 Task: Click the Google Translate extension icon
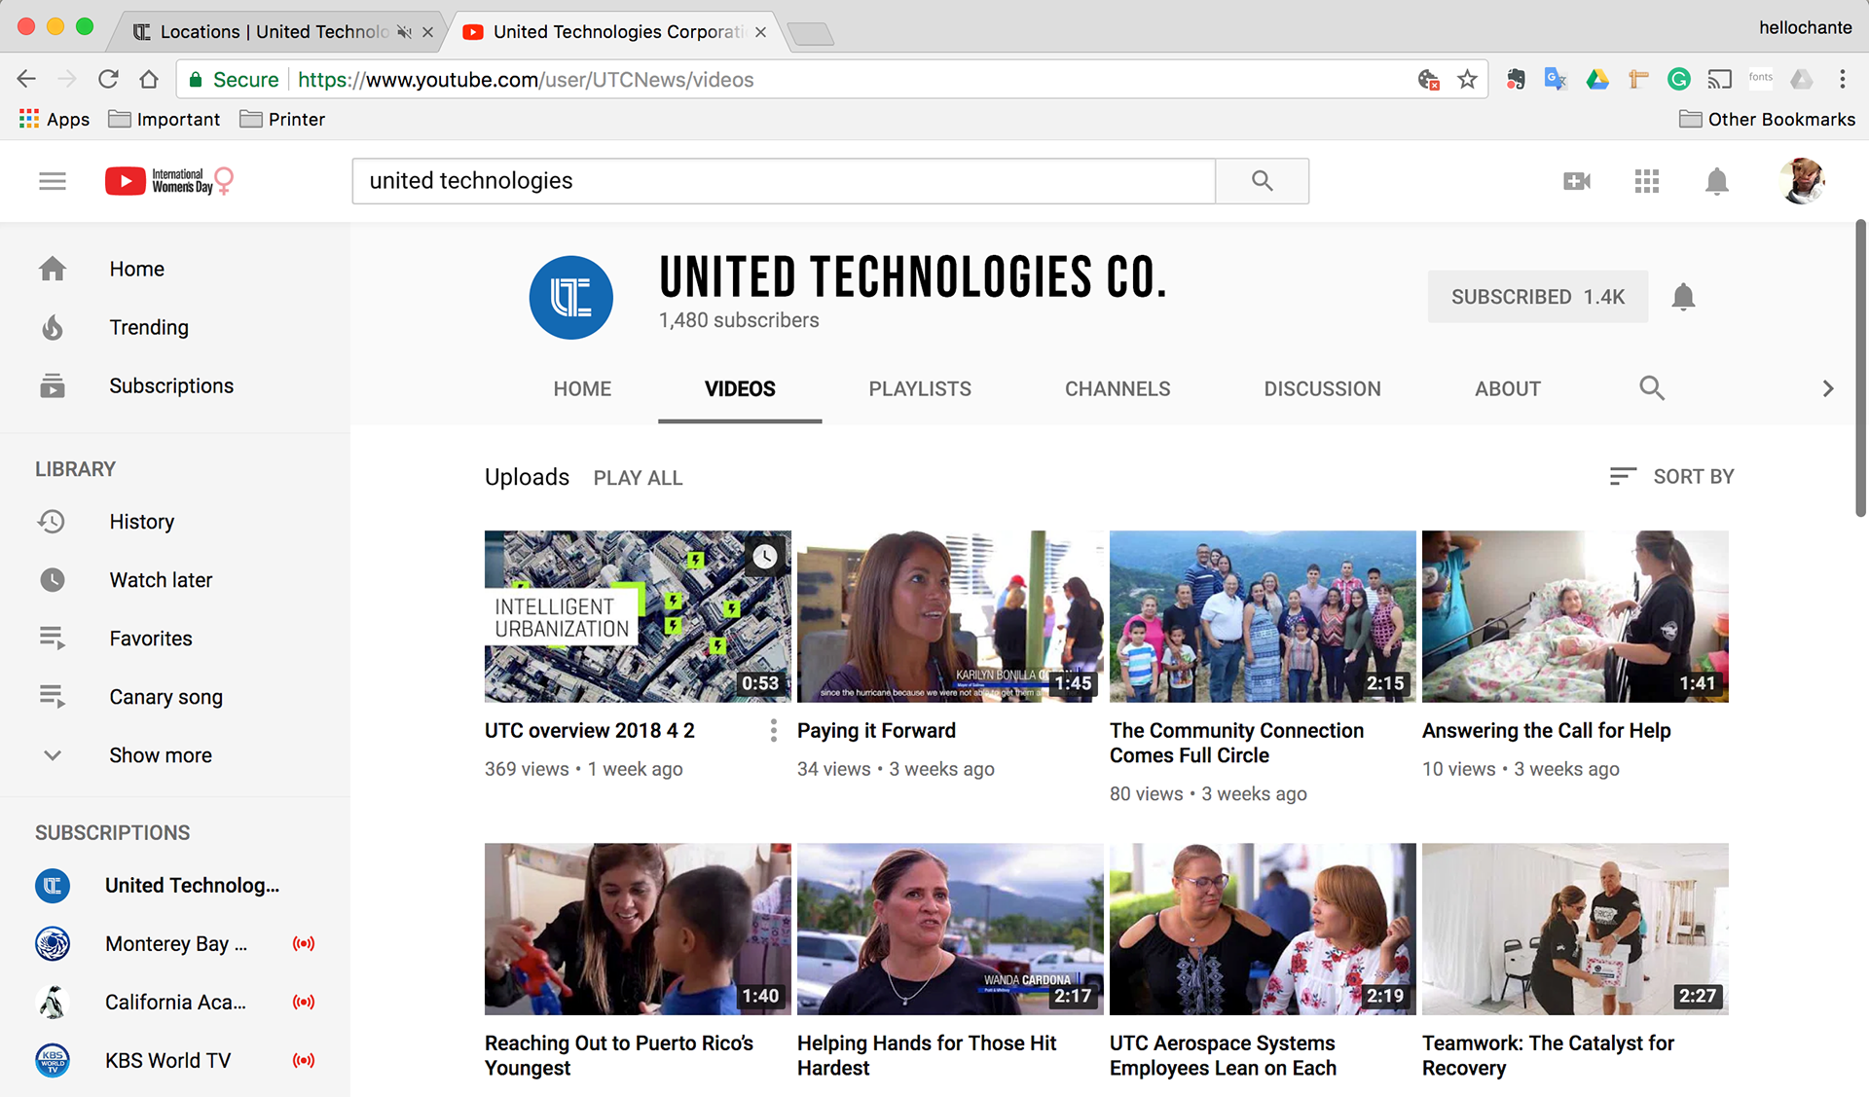click(x=1556, y=80)
